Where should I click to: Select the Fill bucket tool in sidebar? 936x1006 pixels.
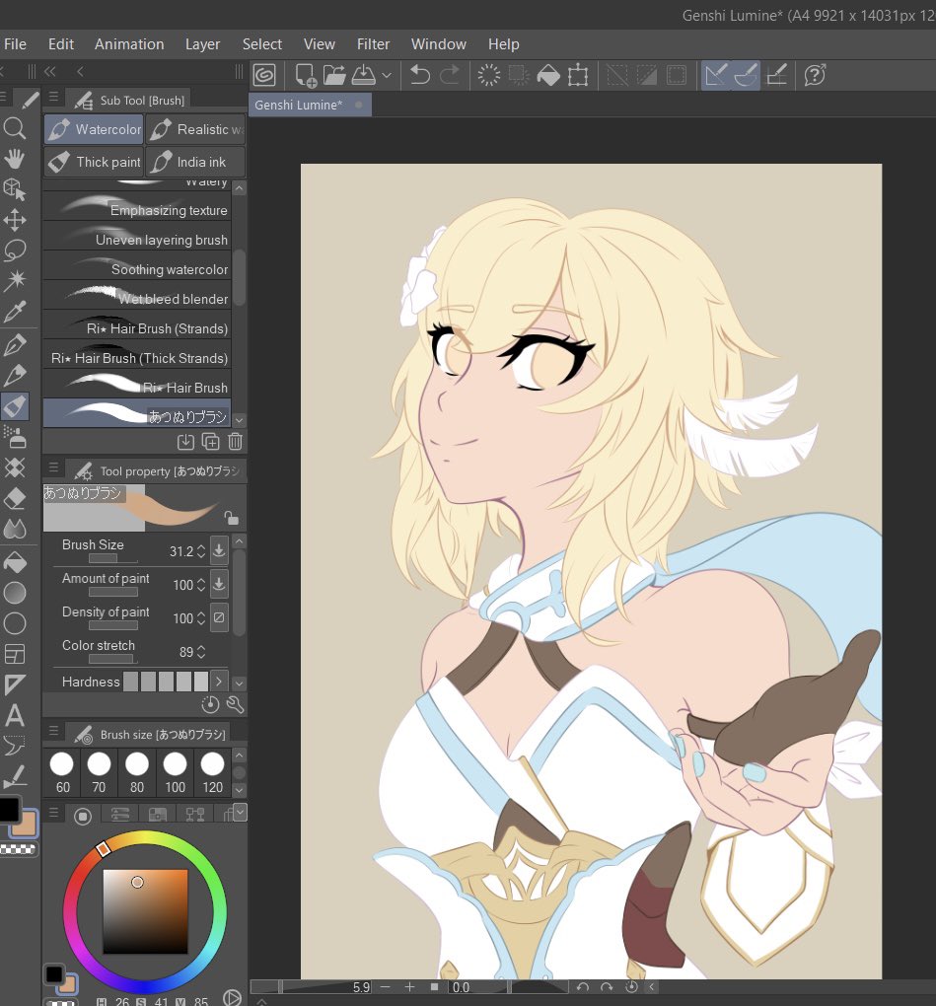click(14, 562)
